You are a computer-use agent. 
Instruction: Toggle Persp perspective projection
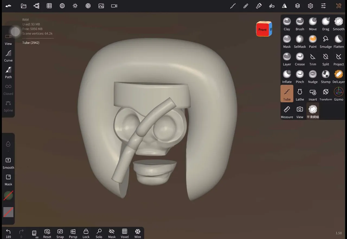click(73, 233)
